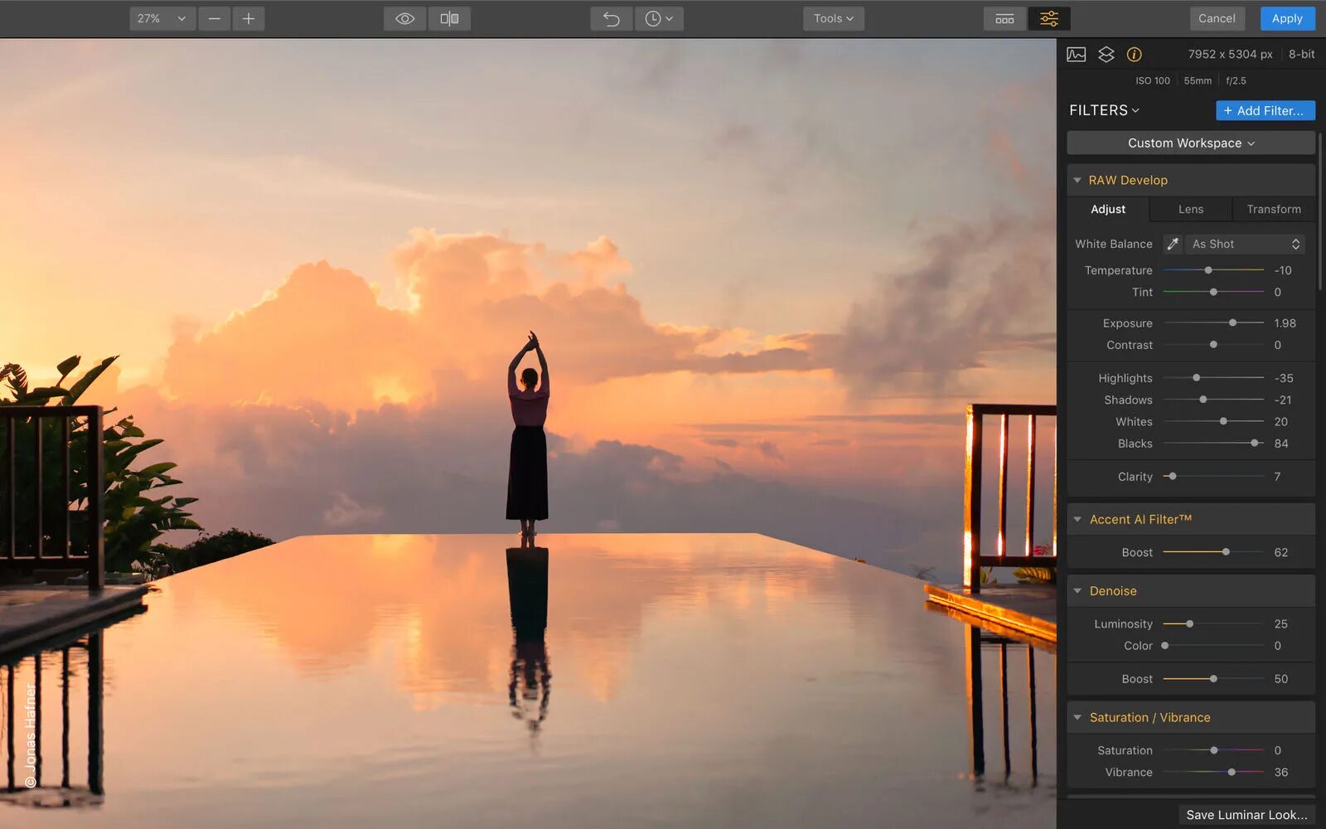This screenshot has width=1326, height=829.
Task: Open the history clock dropdown
Action: (659, 18)
